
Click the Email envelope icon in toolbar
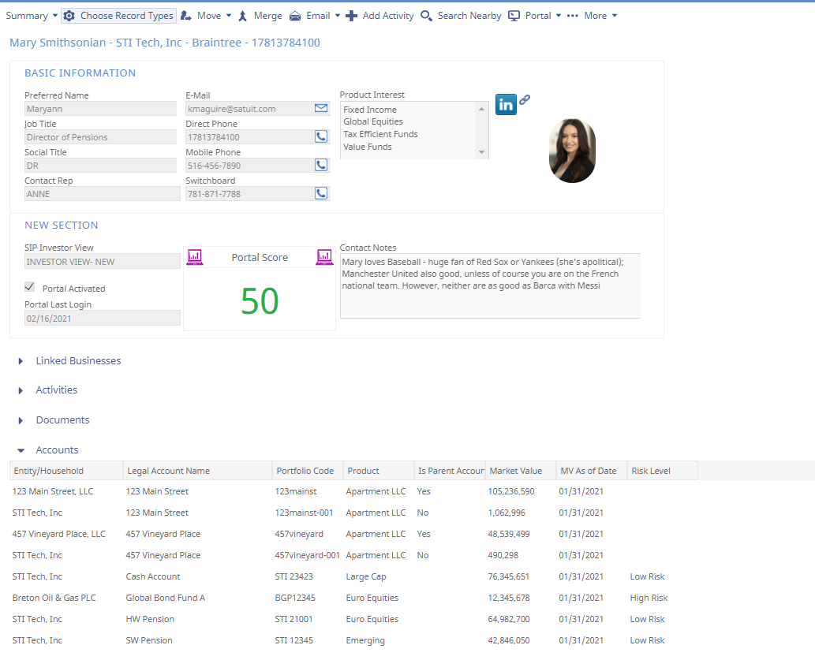click(295, 16)
